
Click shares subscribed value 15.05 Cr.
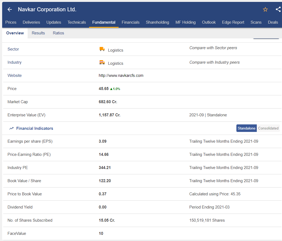click(x=107, y=220)
